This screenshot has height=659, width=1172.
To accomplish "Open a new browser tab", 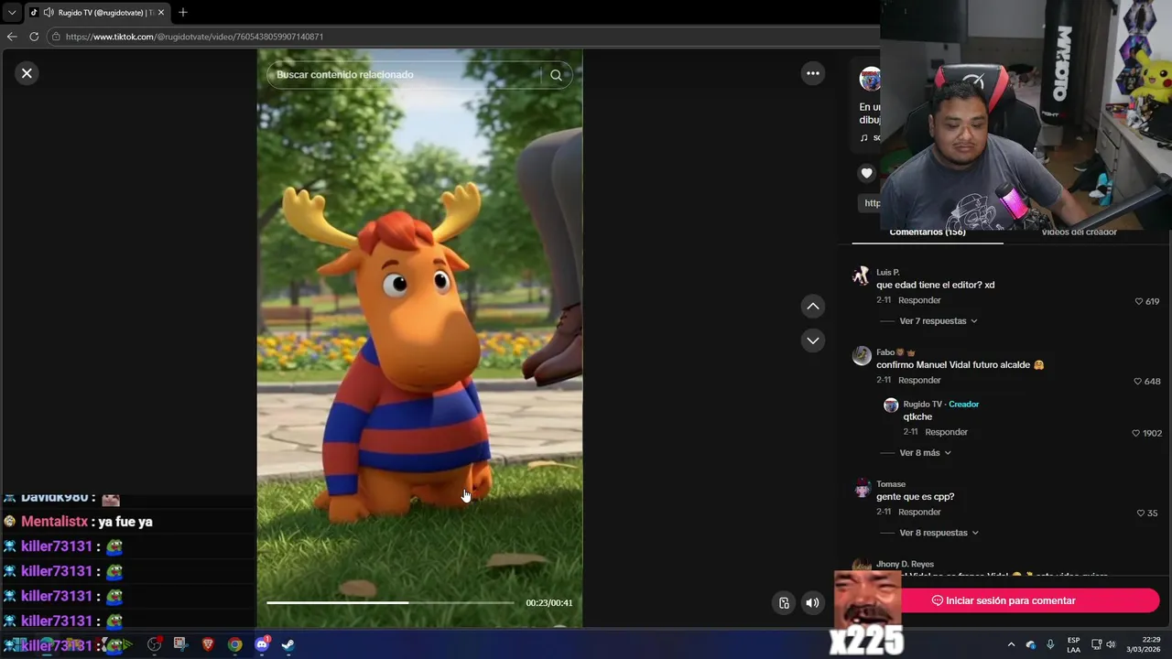I will coord(182,12).
